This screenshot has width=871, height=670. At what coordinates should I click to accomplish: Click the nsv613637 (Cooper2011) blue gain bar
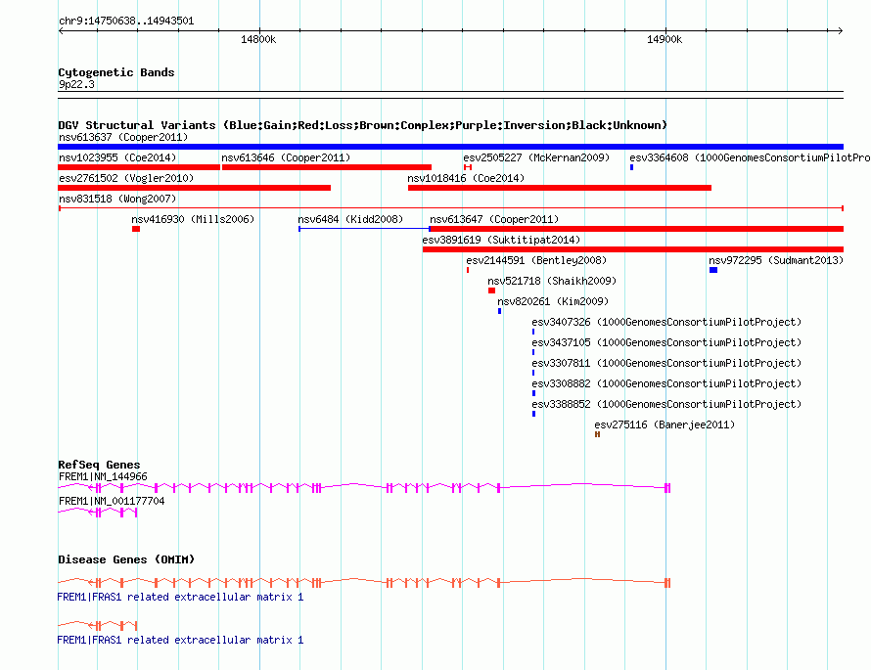pyautogui.click(x=450, y=147)
